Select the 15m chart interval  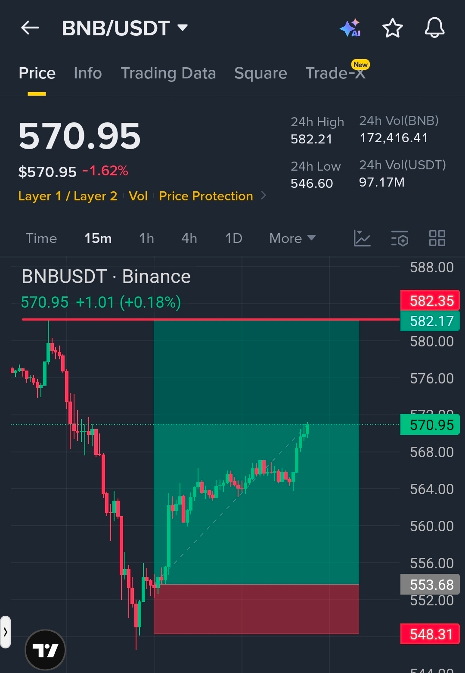click(98, 238)
